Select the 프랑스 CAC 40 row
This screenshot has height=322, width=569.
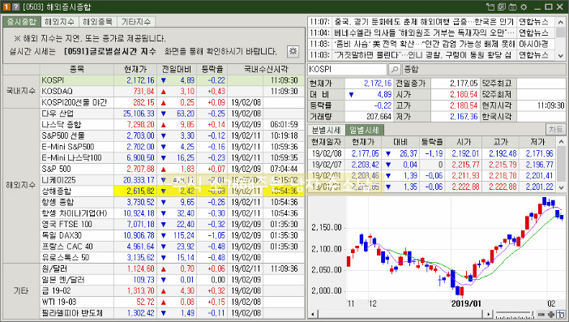tap(172, 247)
